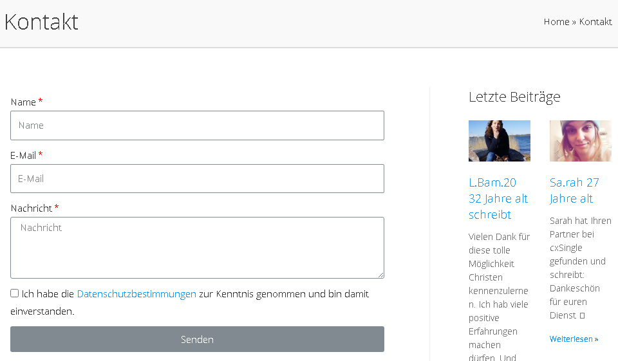Click the Nachricht field label
618x361 pixels.
(32, 208)
